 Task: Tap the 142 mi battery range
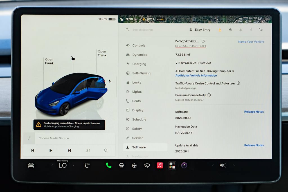tap(103, 19)
